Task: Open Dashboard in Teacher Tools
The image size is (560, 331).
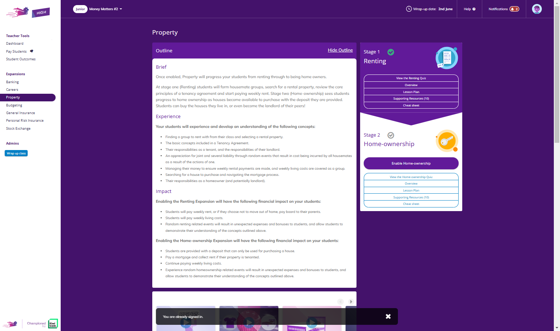Action: coord(15,44)
